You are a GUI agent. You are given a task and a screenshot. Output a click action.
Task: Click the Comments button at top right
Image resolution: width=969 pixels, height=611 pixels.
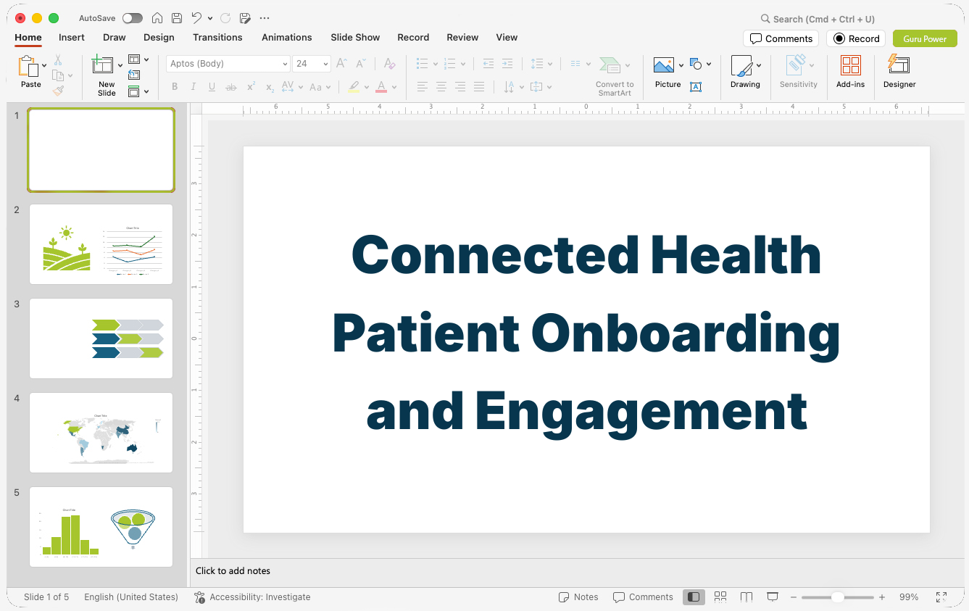coord(781,38)
